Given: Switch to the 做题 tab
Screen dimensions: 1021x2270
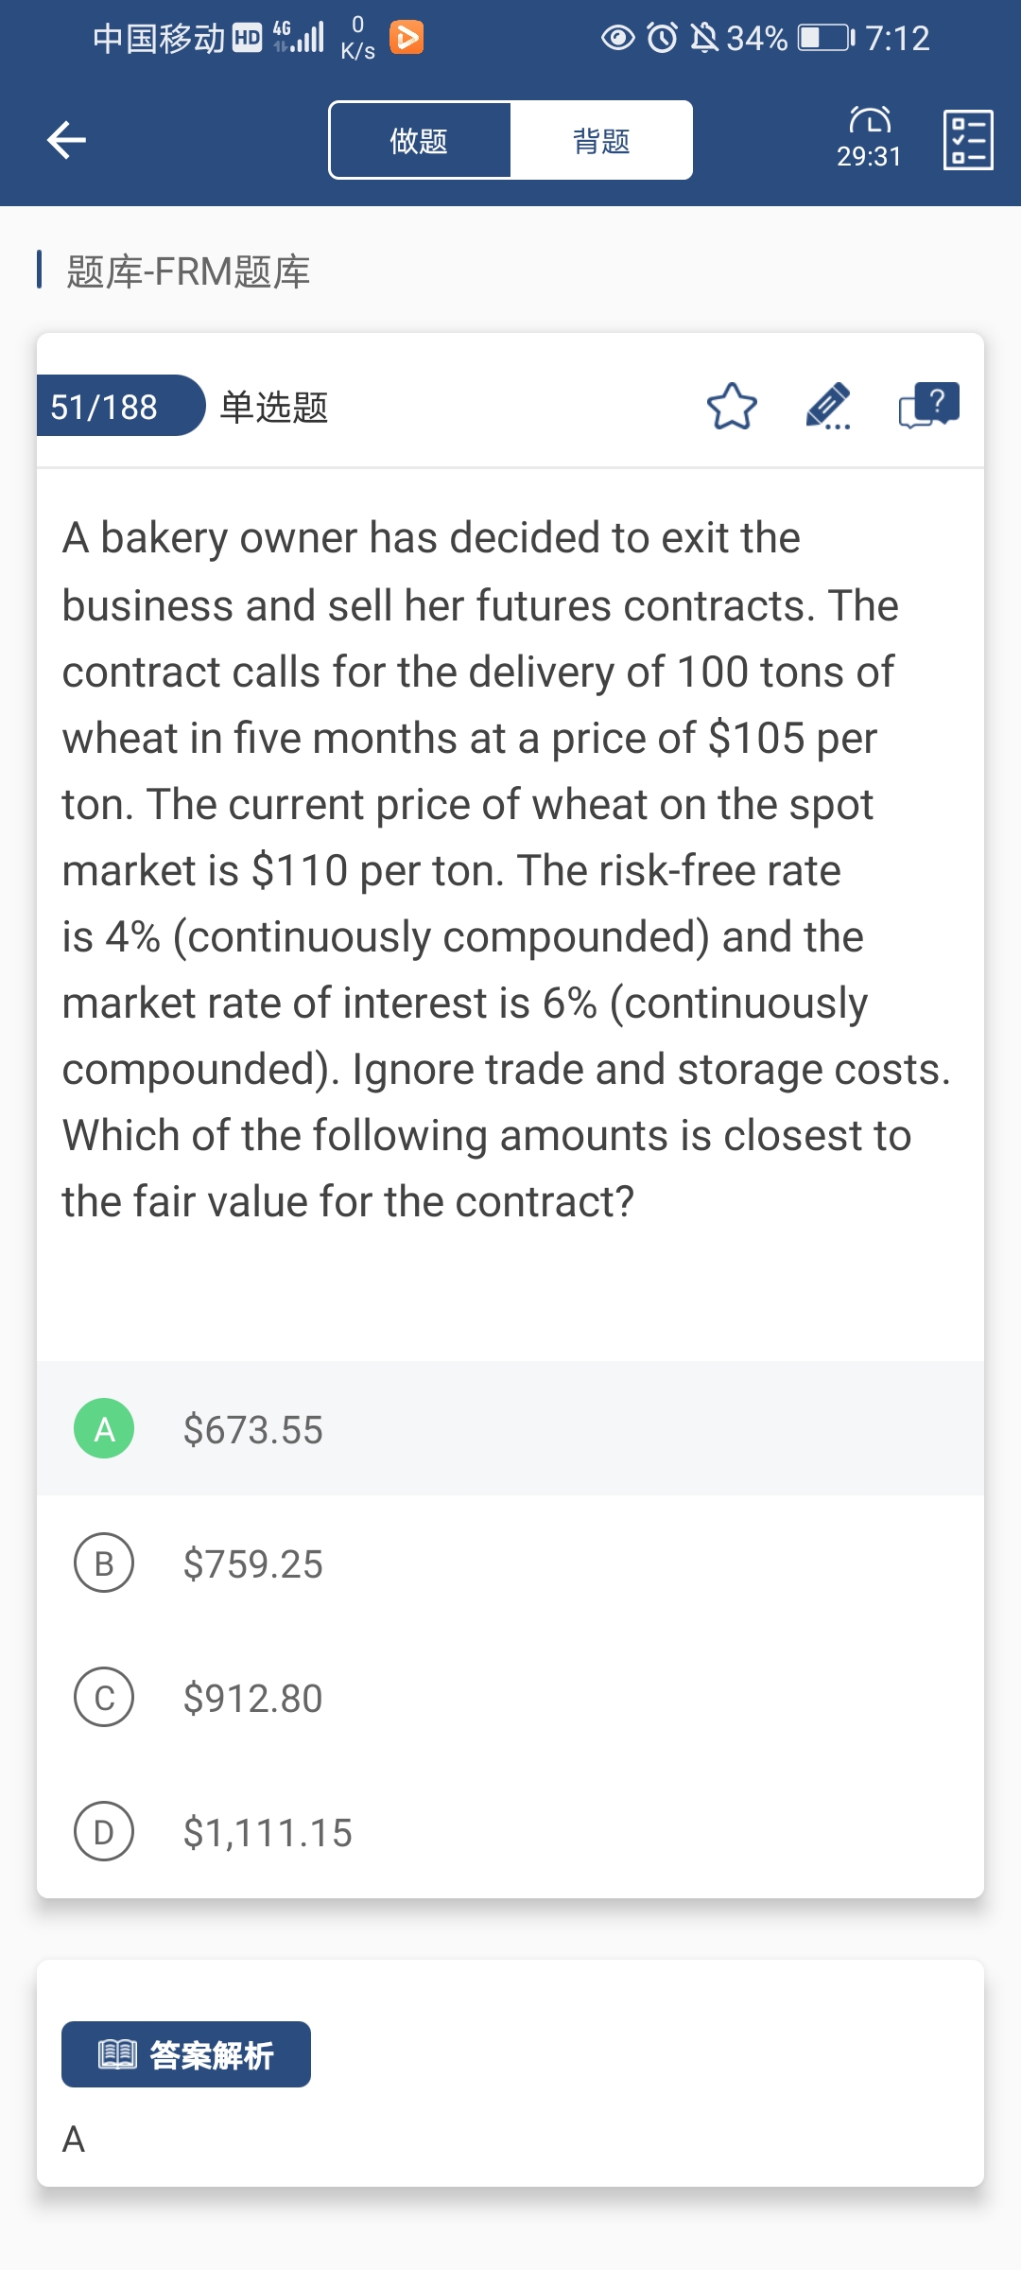Looking at the screenshot, I should [420, 140].
